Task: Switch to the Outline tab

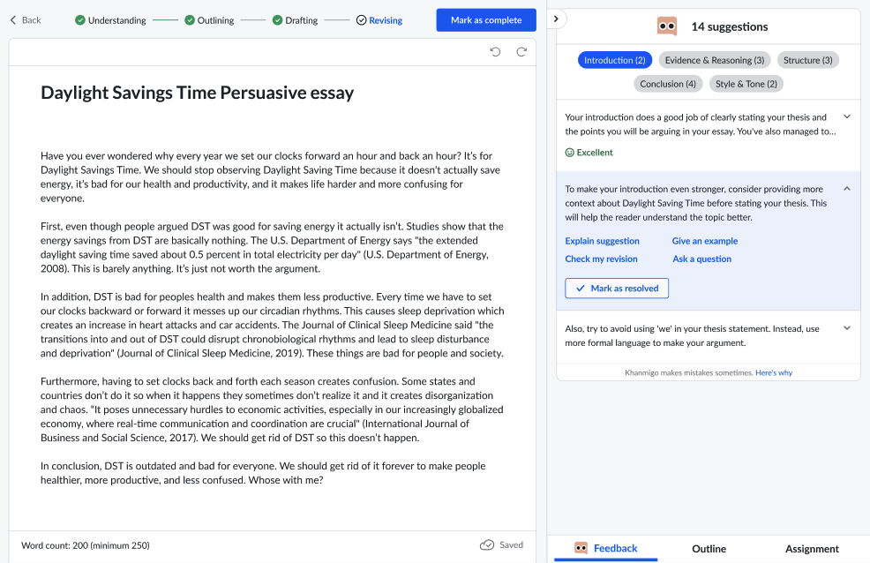Action: point(709,549)
